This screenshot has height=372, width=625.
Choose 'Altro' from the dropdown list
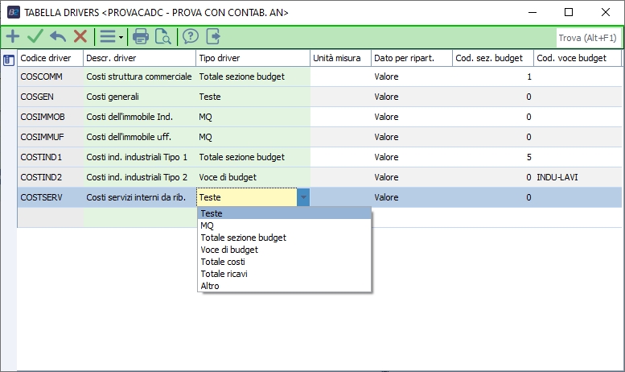pyautogui.click(x=209, y=286)
